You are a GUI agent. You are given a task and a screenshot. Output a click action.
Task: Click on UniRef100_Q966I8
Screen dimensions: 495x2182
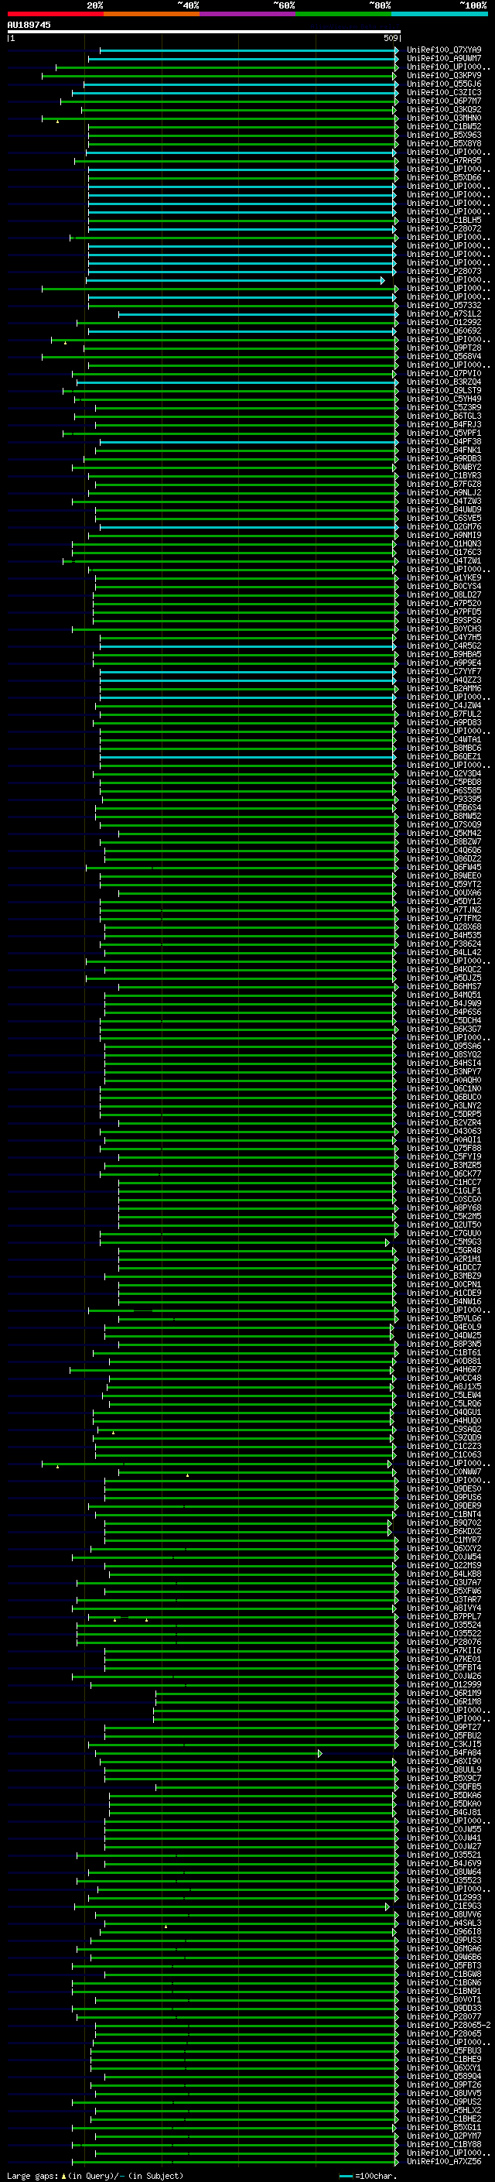pyautogui.click(x=444, y=1931)
